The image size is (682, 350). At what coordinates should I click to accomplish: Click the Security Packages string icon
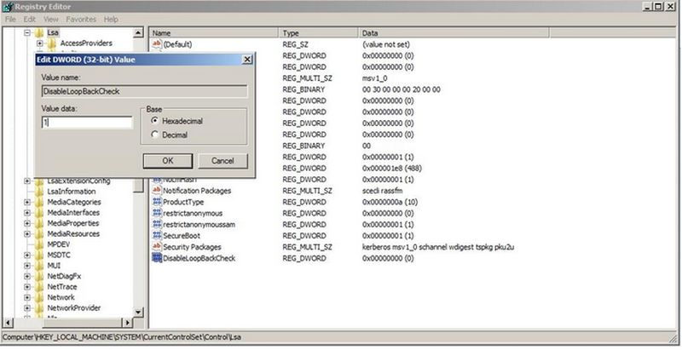point(157,247)
